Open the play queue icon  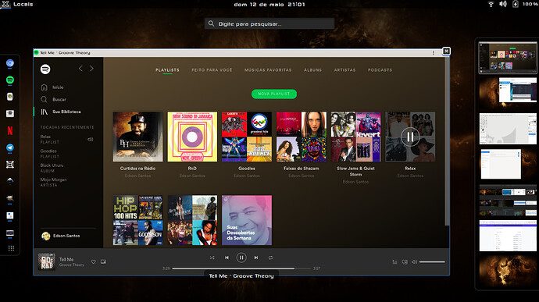point(394,261)
